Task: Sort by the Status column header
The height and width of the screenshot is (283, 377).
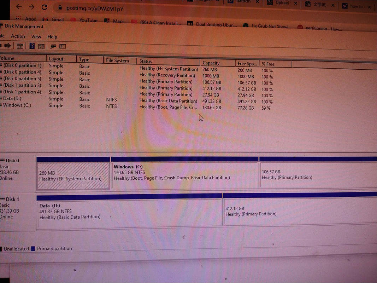Action: click(x=168, y=61)
